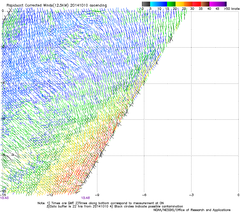Click the purple 45-50 knots legend swatch

tap(222, 4)
